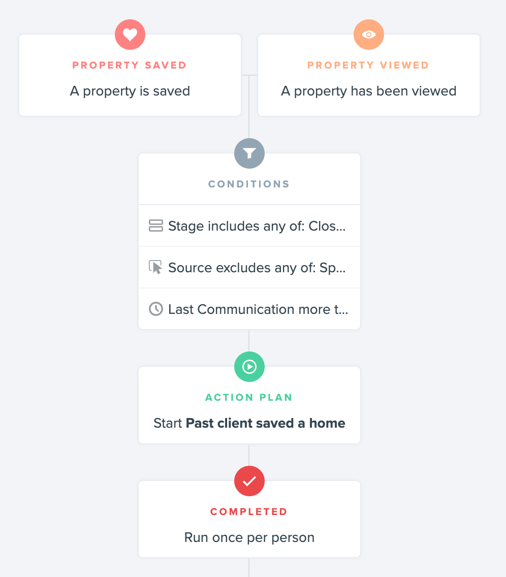Screen dimensions: 506x577
Task: Open the Run once per person setting
Action: coord(249,537)
